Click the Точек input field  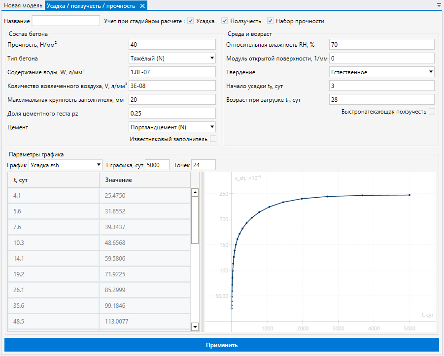pos(204,165)
